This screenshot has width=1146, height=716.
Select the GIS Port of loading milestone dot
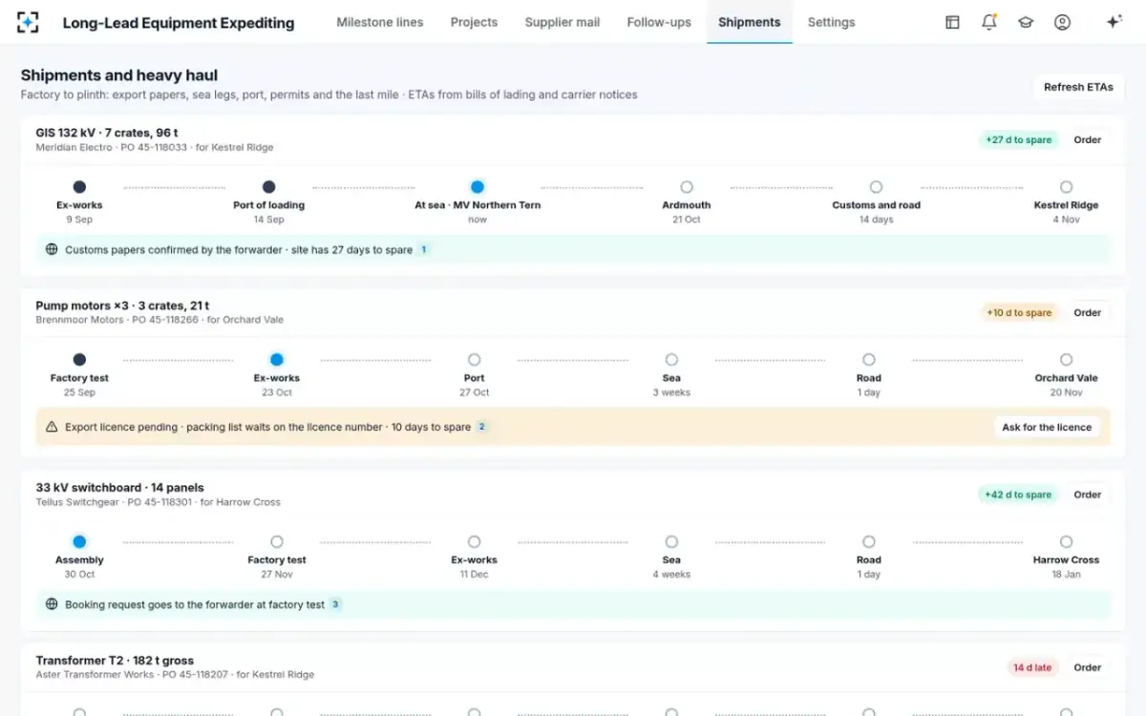[x=269, y=187]
